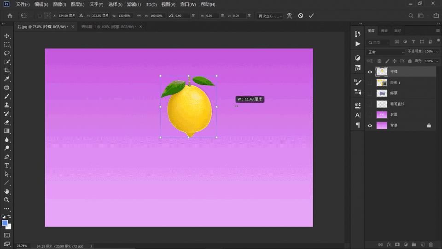The image size is (442, 249).
Task: Select the Horizontal Type tool
Action: coord(7,166)
